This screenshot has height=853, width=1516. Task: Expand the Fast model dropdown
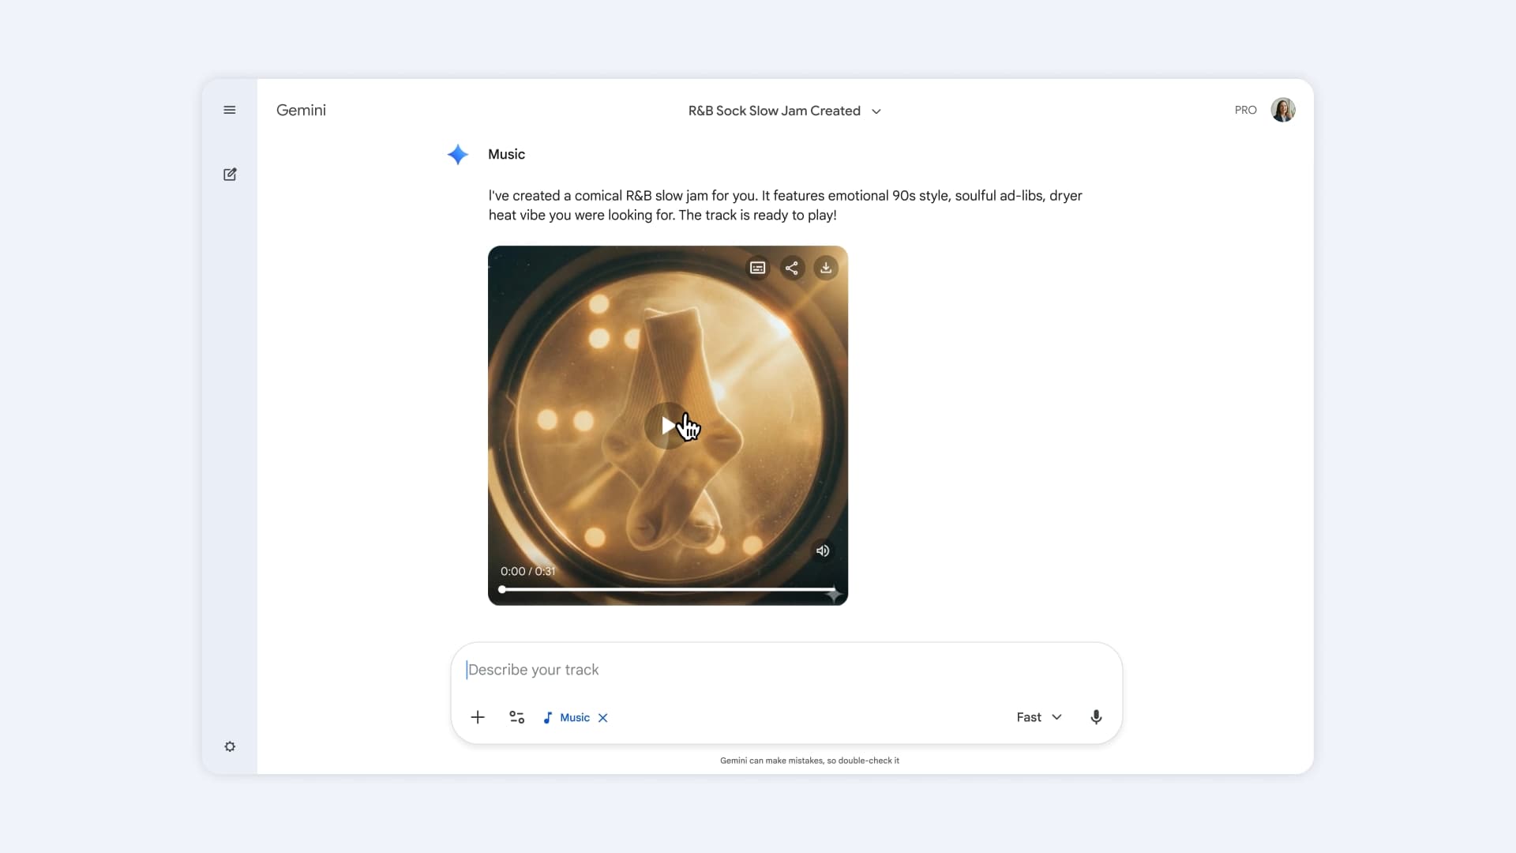tap(1038, 717)
